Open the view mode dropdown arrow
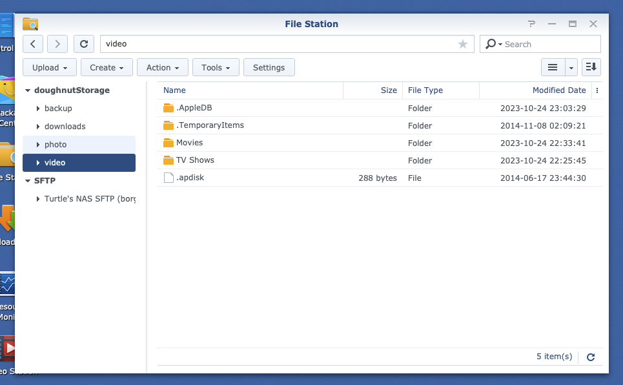Image resolution: width=623 pixels, height=385 pixels. coord(571,67)
